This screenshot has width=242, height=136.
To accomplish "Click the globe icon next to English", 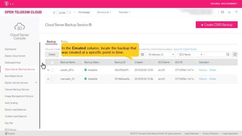I will point(6,133).
